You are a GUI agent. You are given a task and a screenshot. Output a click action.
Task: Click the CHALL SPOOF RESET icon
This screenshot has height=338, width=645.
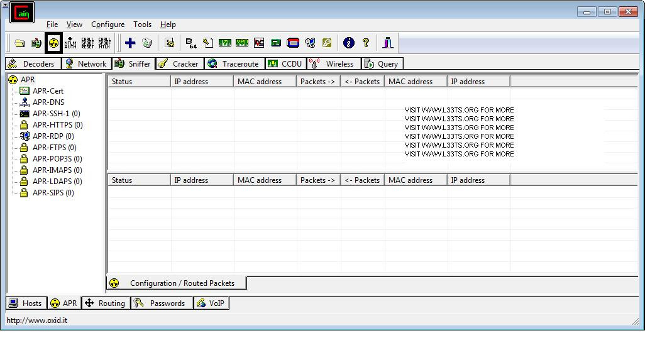point(87,43)
